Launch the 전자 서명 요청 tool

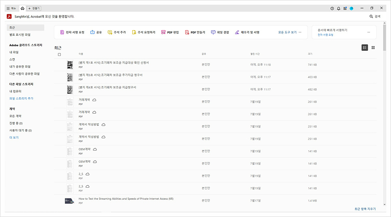72,32
